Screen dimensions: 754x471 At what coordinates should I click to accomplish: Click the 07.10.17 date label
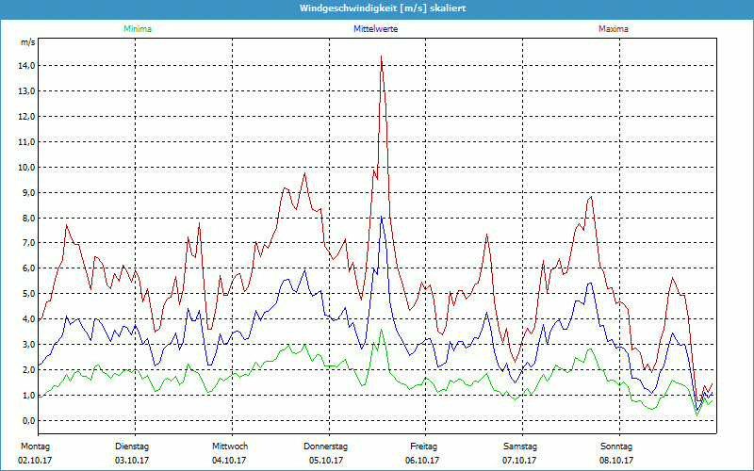(x=519, y=461)
